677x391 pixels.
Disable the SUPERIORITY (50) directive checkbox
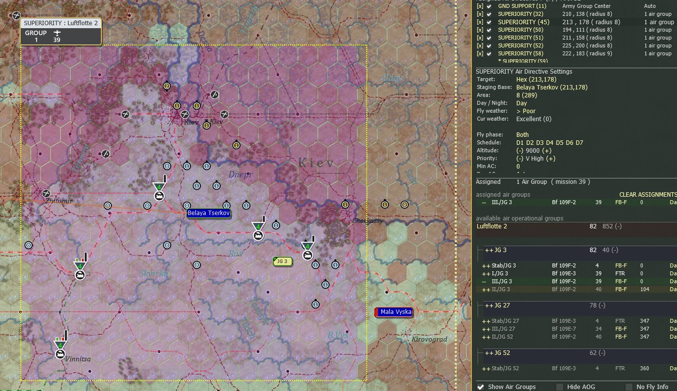point(489,30)
